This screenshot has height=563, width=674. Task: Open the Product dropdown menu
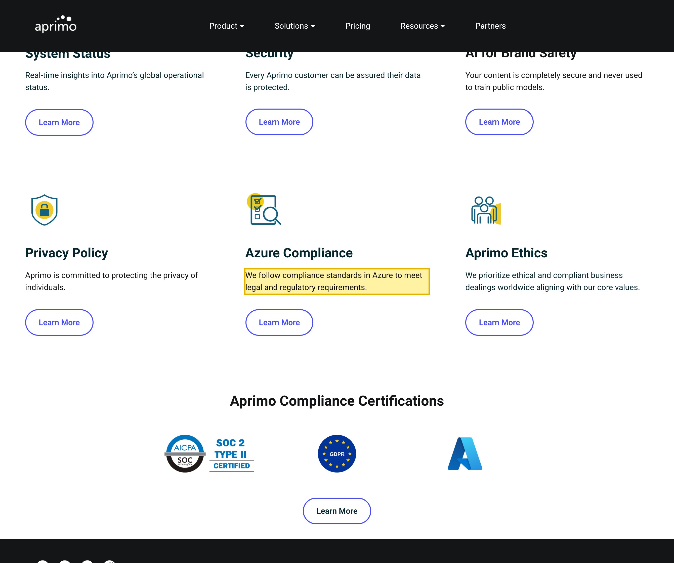click(227, 26)
